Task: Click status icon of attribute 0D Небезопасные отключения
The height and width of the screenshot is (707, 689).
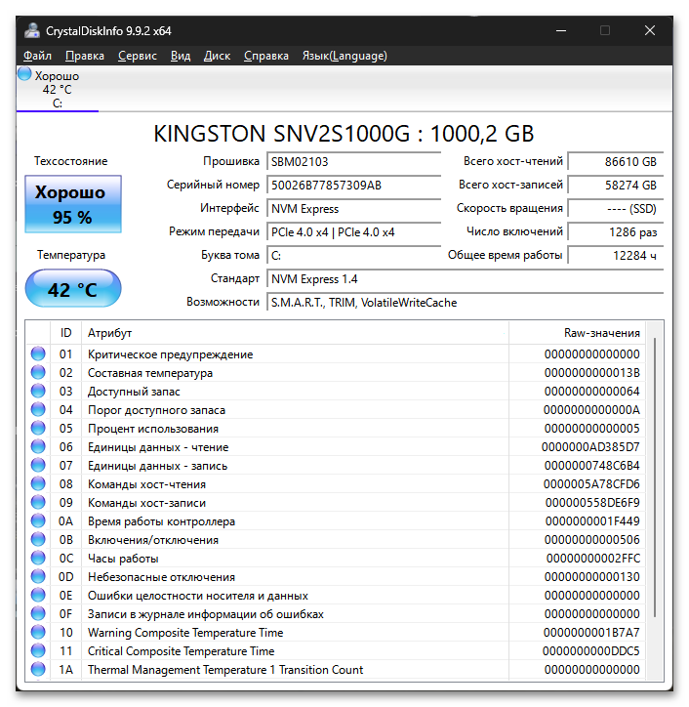Action: (38, 577)
